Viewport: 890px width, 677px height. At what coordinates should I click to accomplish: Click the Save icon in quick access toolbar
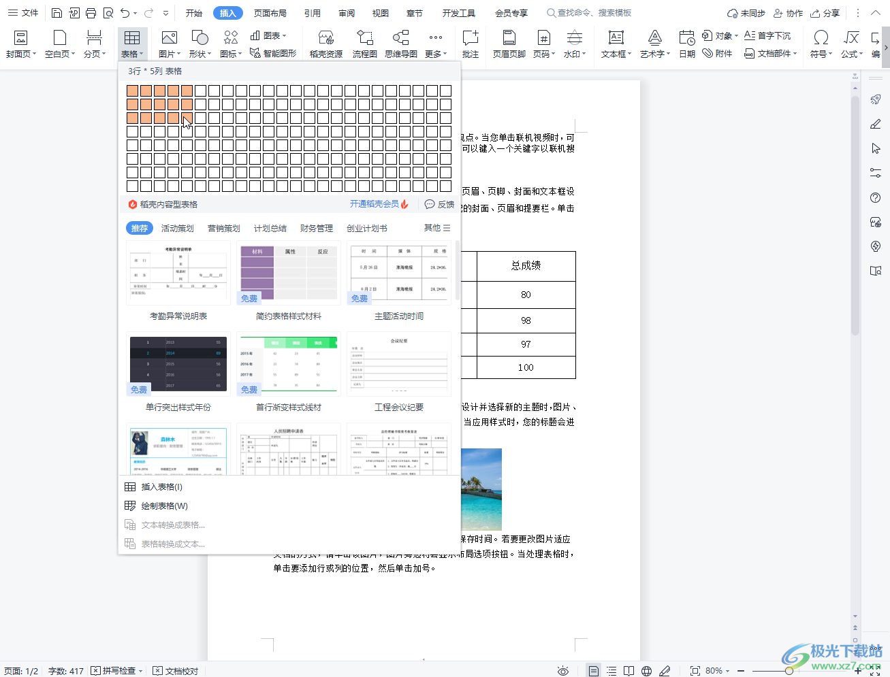pyautogui.click(x=57, y=13)
